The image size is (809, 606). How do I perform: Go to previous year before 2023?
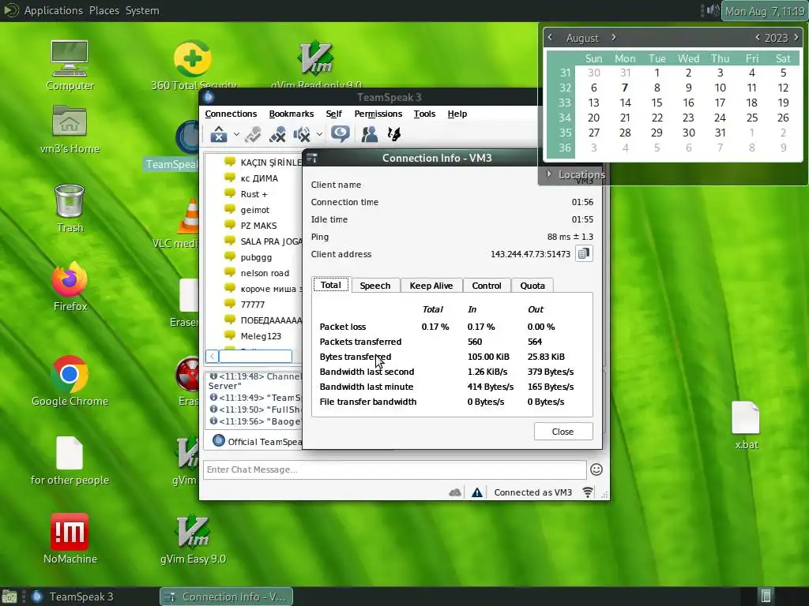[758, 38]
